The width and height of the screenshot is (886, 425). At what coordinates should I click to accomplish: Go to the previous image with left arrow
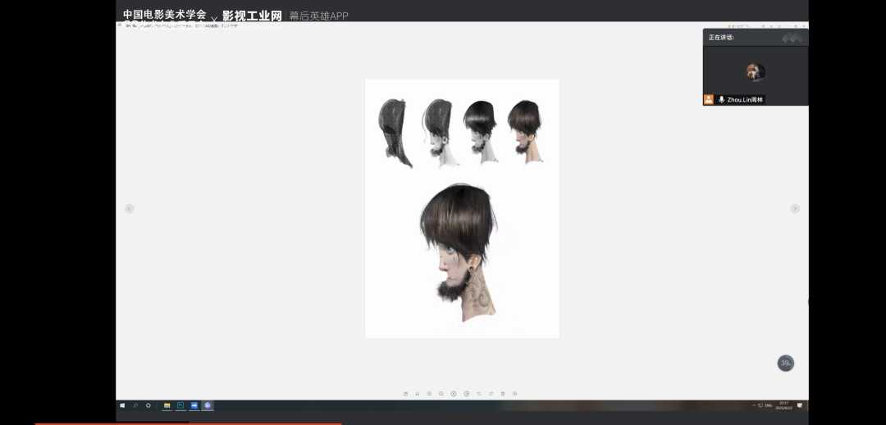130,209
